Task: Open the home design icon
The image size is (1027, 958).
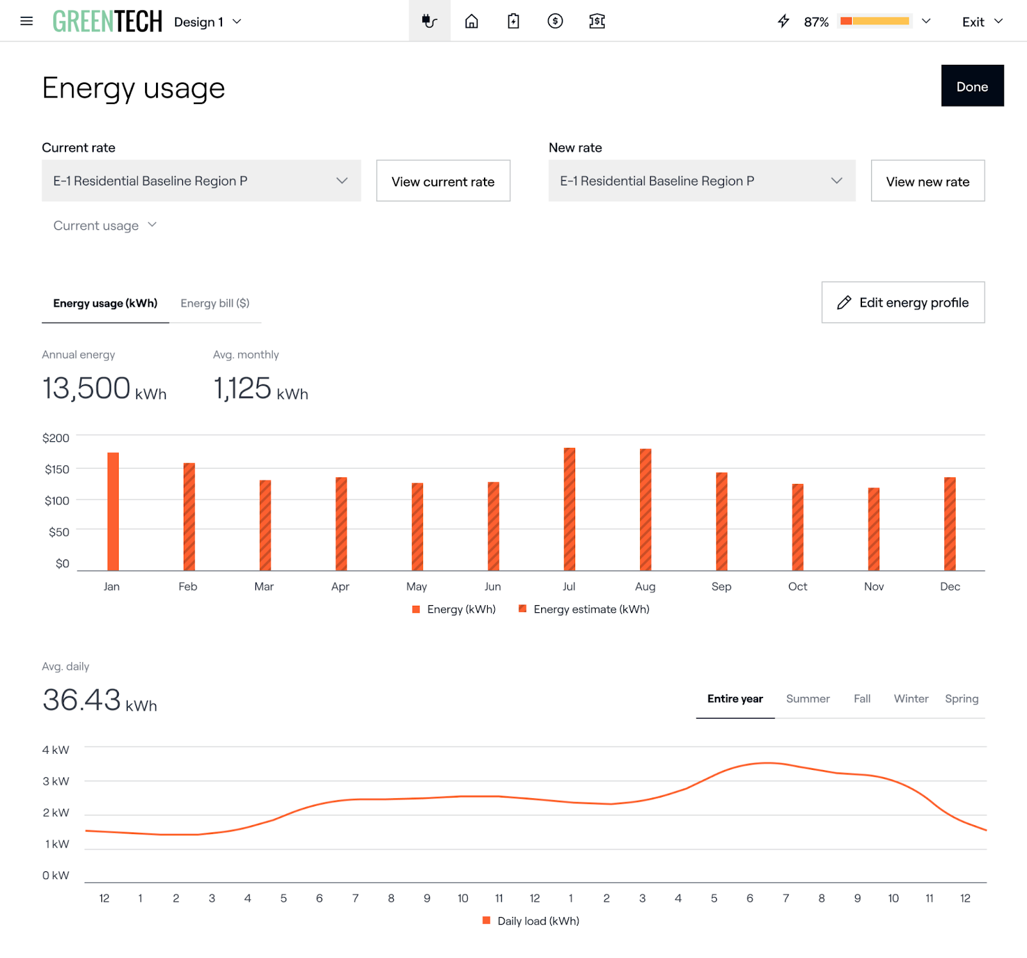Action: (x=471, y=21)
